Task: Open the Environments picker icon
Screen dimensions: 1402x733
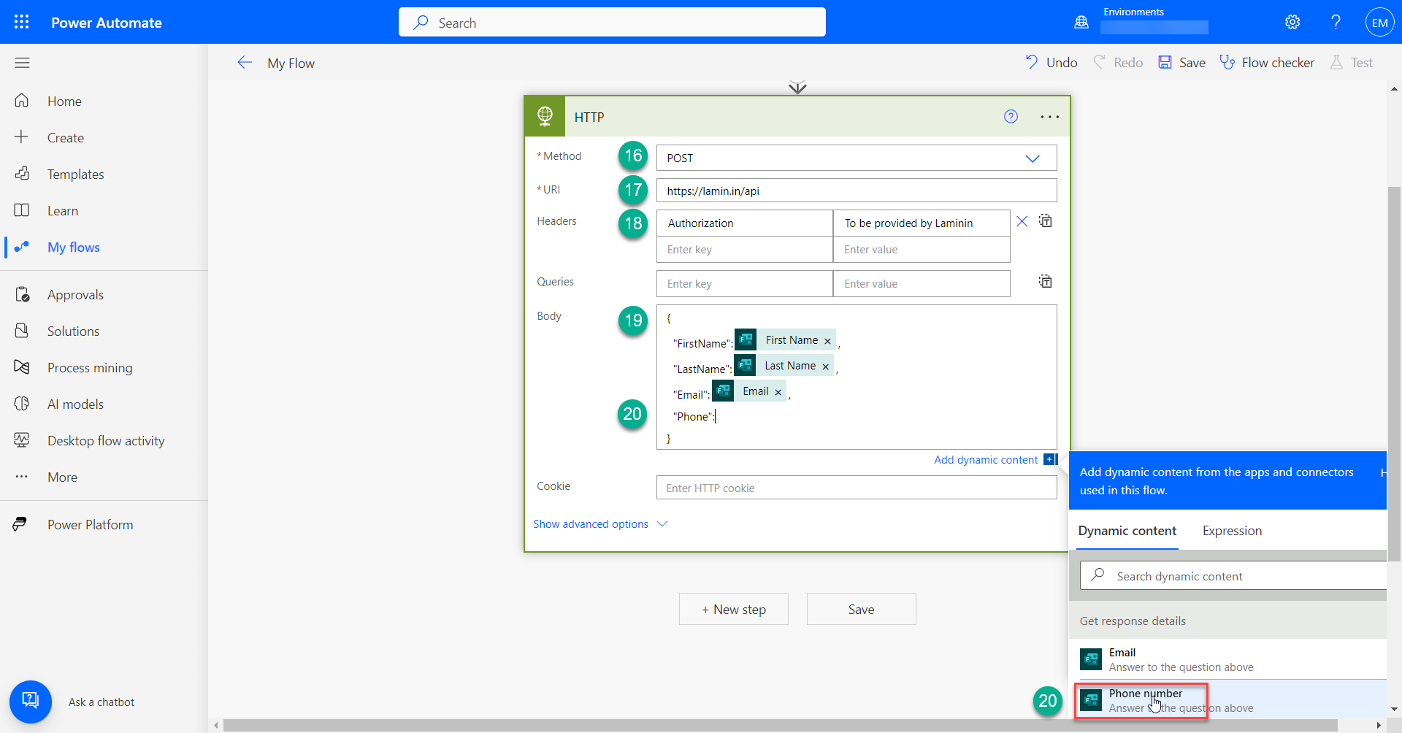Action: (x=1081, y=22)
